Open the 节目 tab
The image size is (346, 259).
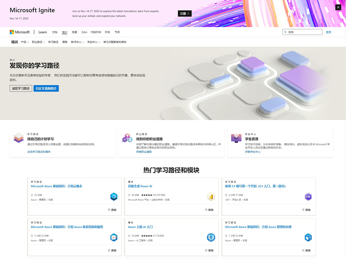[117, 32]
